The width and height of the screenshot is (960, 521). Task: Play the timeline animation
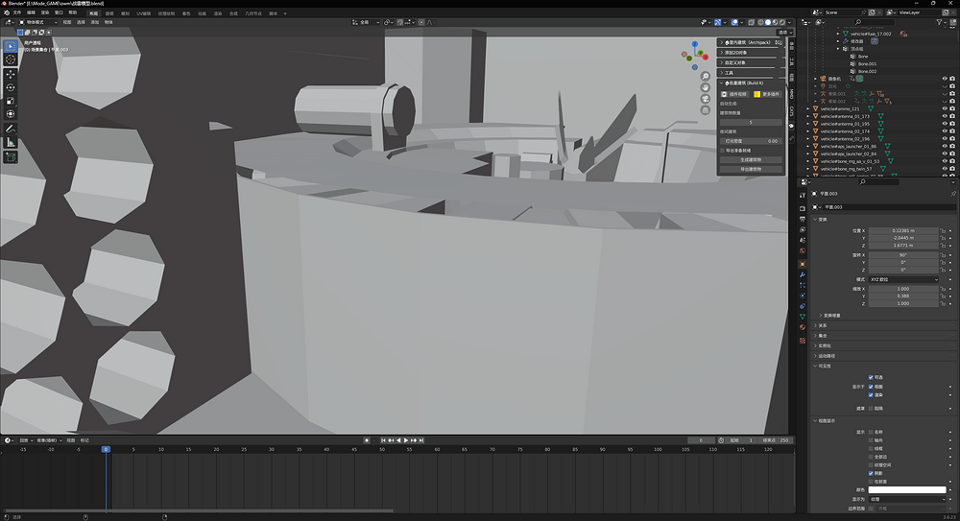(406, 440)
